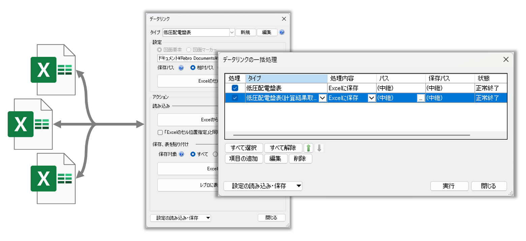Click the 項目の追加 button
The image size is (526, 241).
(244, 159)
